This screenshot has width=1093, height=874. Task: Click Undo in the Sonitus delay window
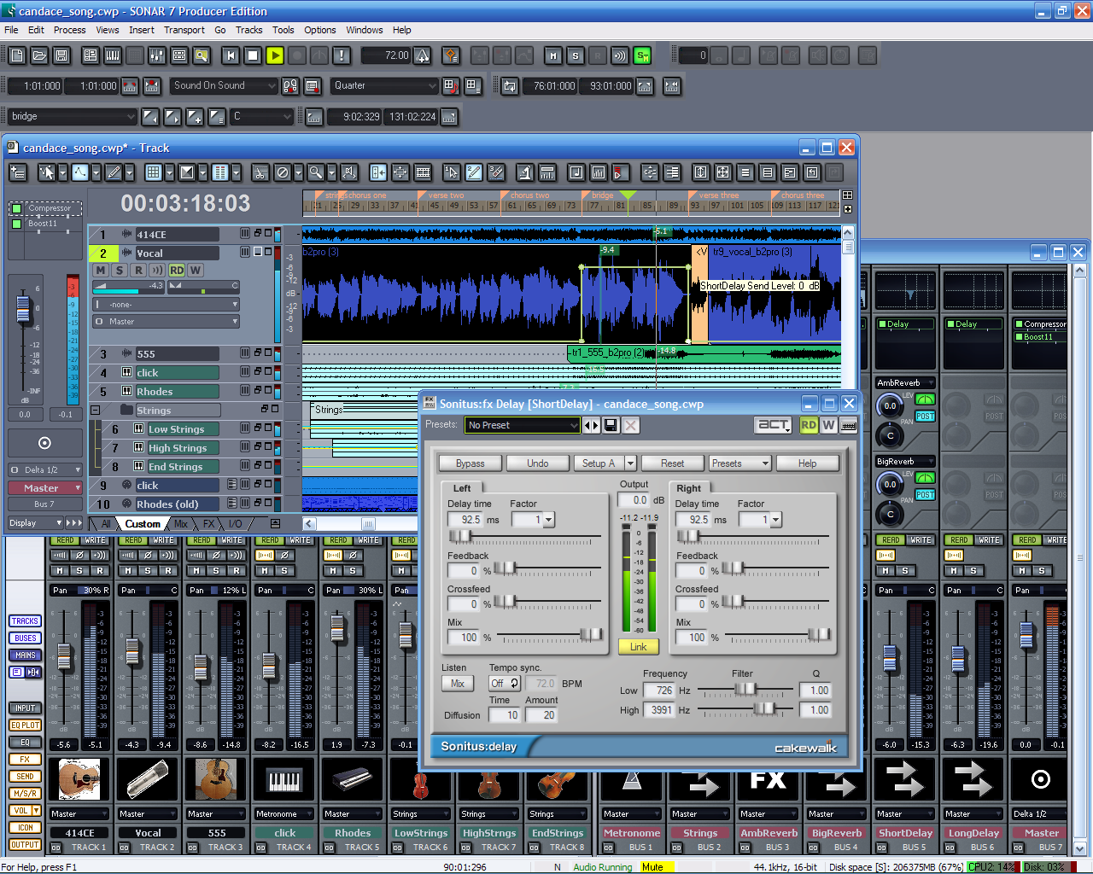tap(538, 463)
